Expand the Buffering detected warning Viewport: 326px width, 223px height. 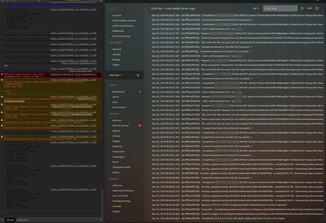[4, 136]
